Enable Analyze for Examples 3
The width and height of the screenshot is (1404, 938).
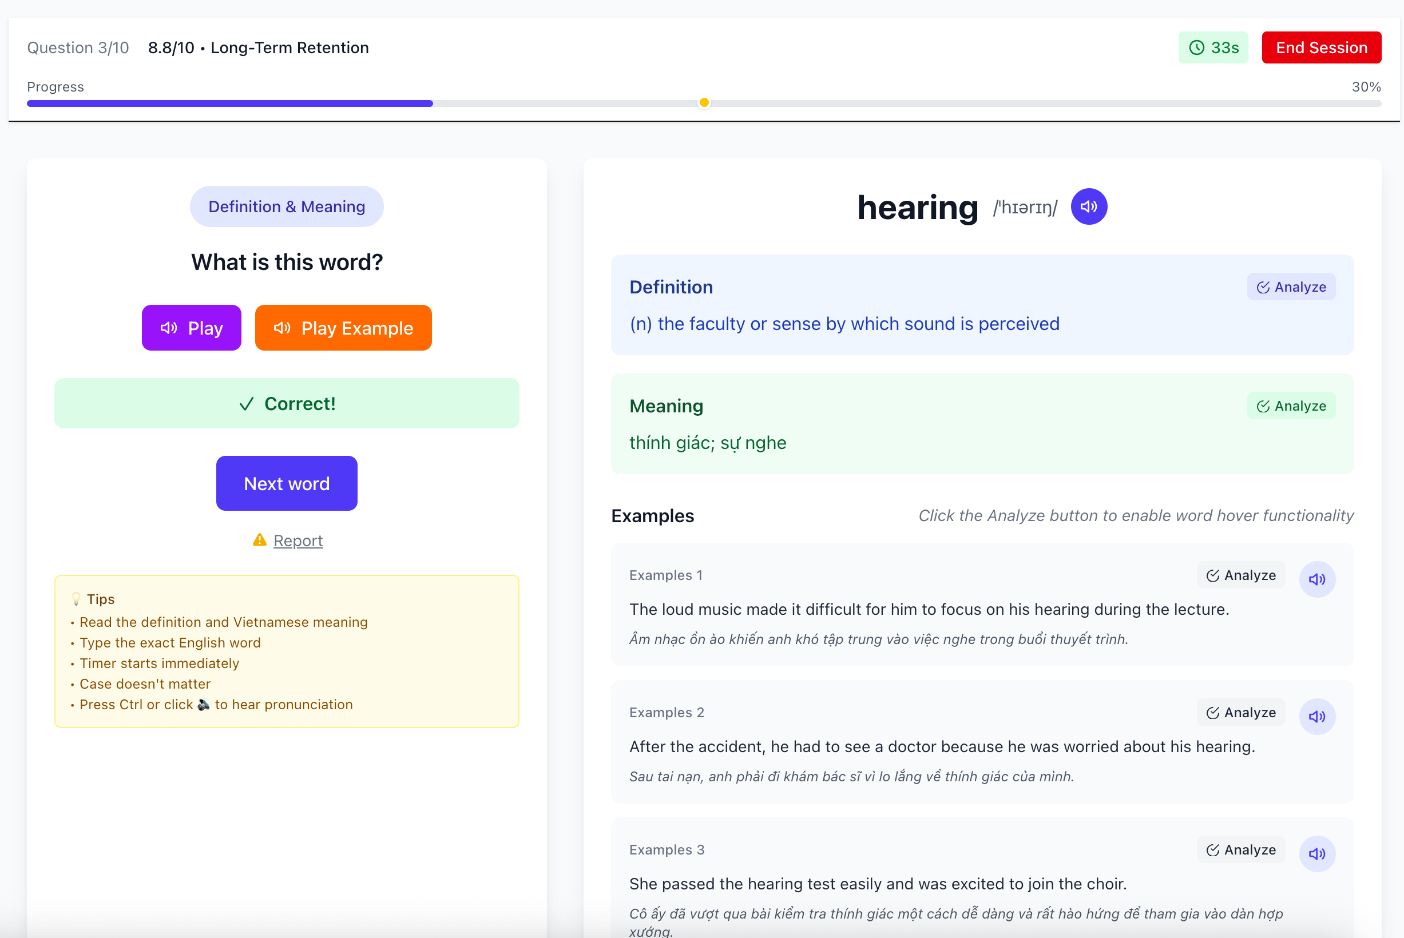[x=1240, y=849]
